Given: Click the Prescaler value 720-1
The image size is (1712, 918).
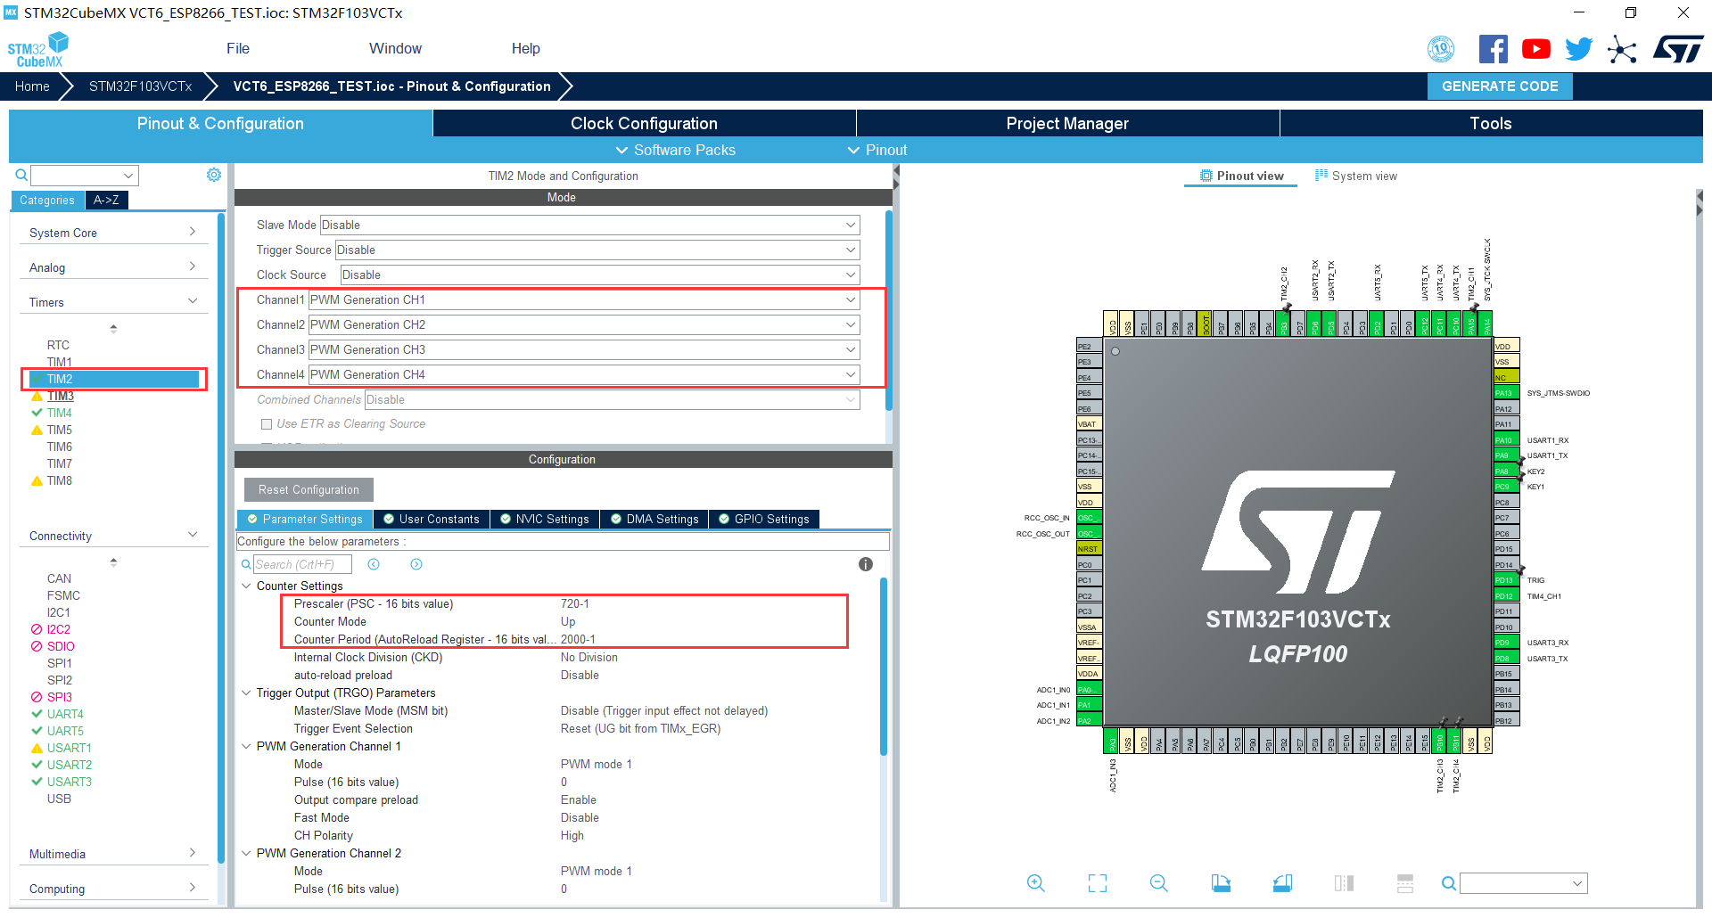Looking at the screenshot, I should (575, 603).
